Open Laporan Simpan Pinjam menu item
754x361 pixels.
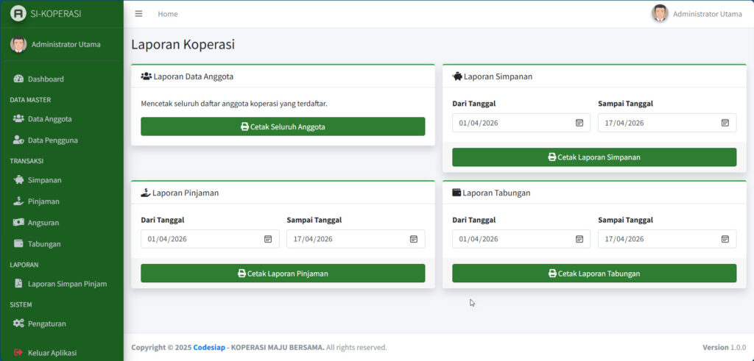pyautogui.click(x=66, y=284)
